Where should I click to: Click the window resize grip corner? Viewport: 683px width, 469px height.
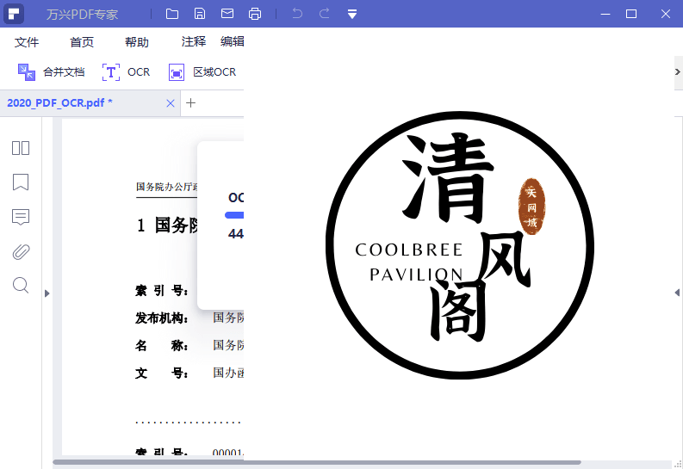pyautogui.click(x=678, y=464)
